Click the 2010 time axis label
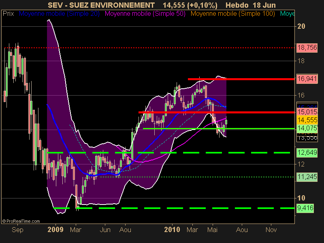Viewport: 324px width, 243px height. (172, 230)
